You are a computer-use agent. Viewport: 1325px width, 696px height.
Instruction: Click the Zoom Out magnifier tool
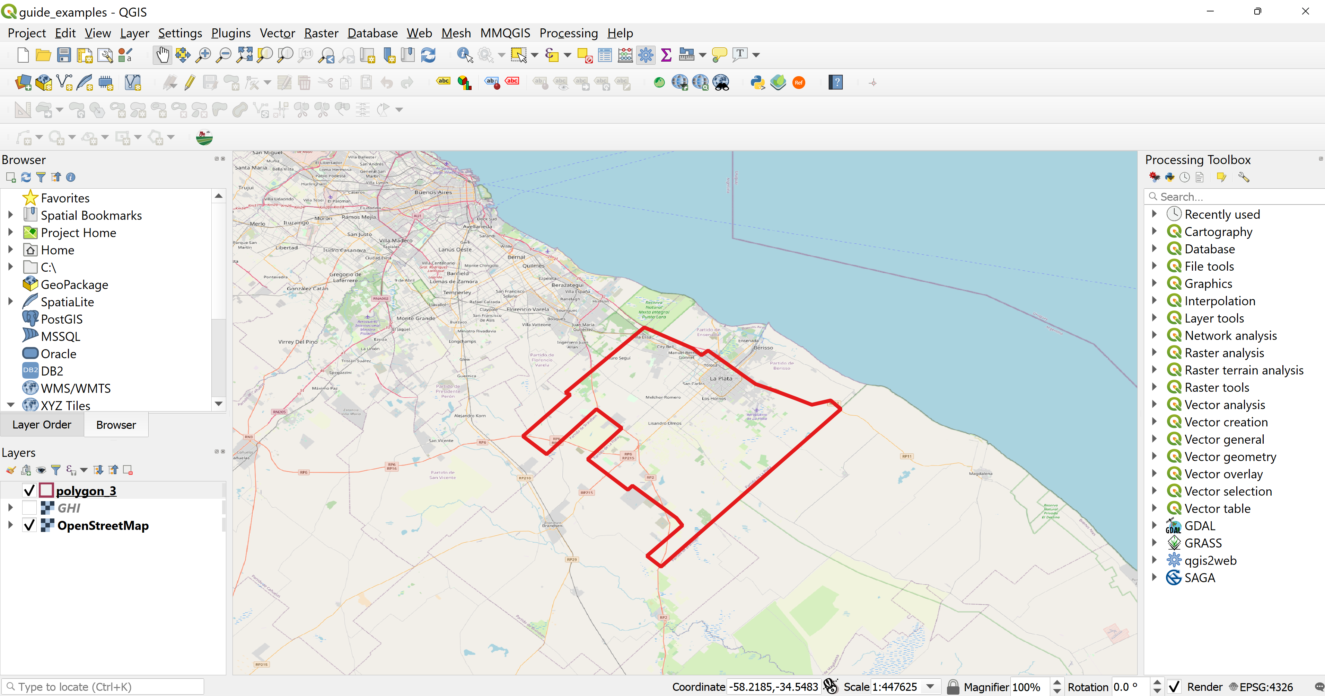[x=224, y=54]
